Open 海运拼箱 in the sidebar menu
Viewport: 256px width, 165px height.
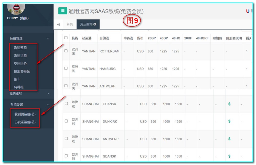20,56
